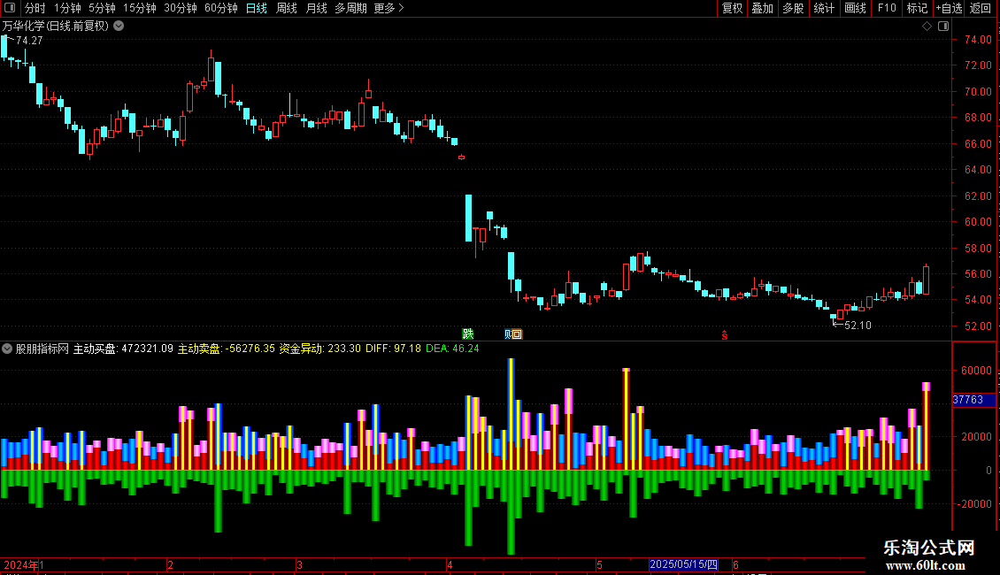The width and height of the screenshot is (1000, 575).
Task: Click the 复权 button
Action: coord(732,8)
